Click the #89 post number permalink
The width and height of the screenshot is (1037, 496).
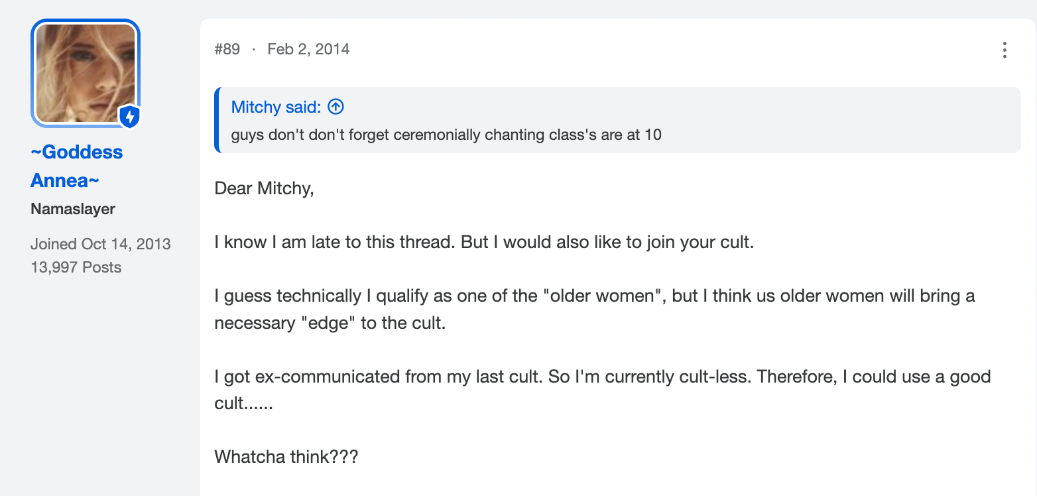pyautogui.click(x=227, y=49)
